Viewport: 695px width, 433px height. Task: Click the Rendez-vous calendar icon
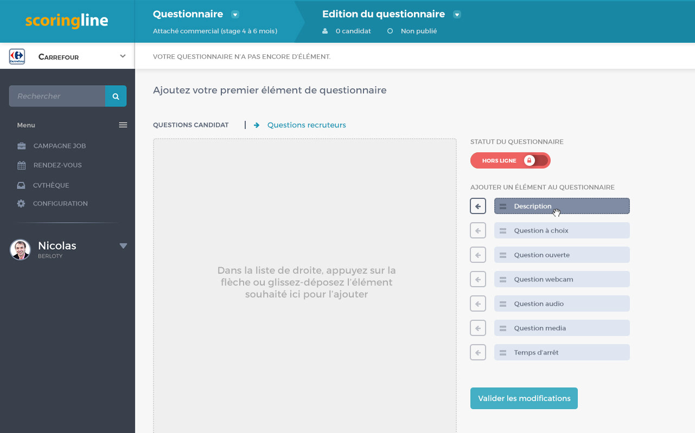pyautogui.click(x=21, y=165)
